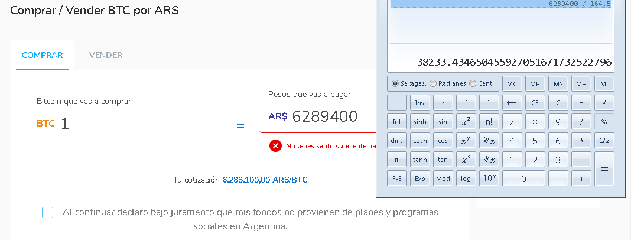This screenshot has height=240, width=631.
Task: Click the digit 0 key
Action: [523, 179]
